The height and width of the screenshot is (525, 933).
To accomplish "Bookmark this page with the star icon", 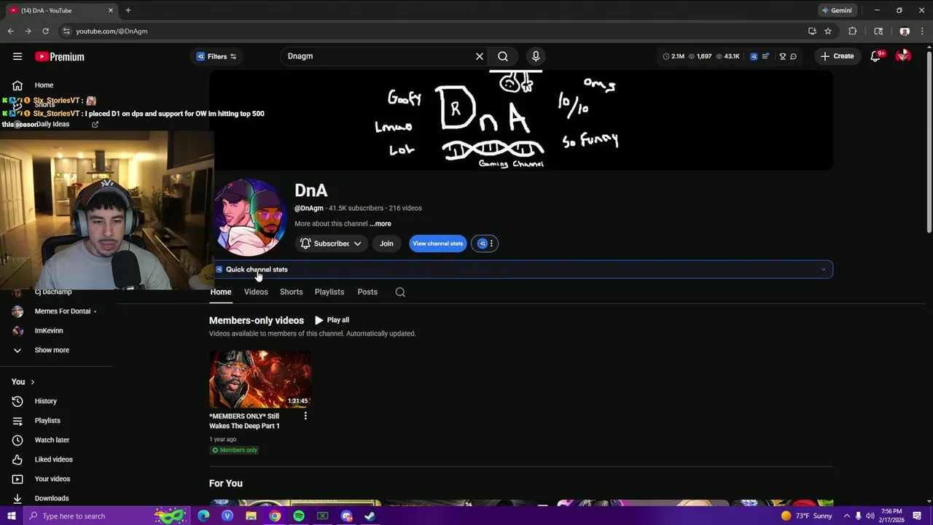I will click(828, 31).
